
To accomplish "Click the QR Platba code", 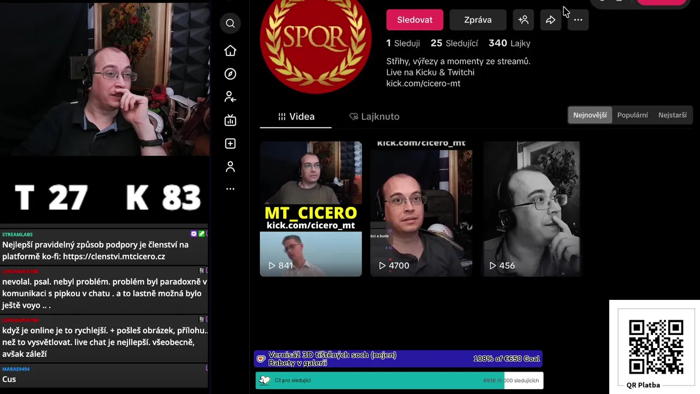I will pyautogui.click(x=656, y=346).
